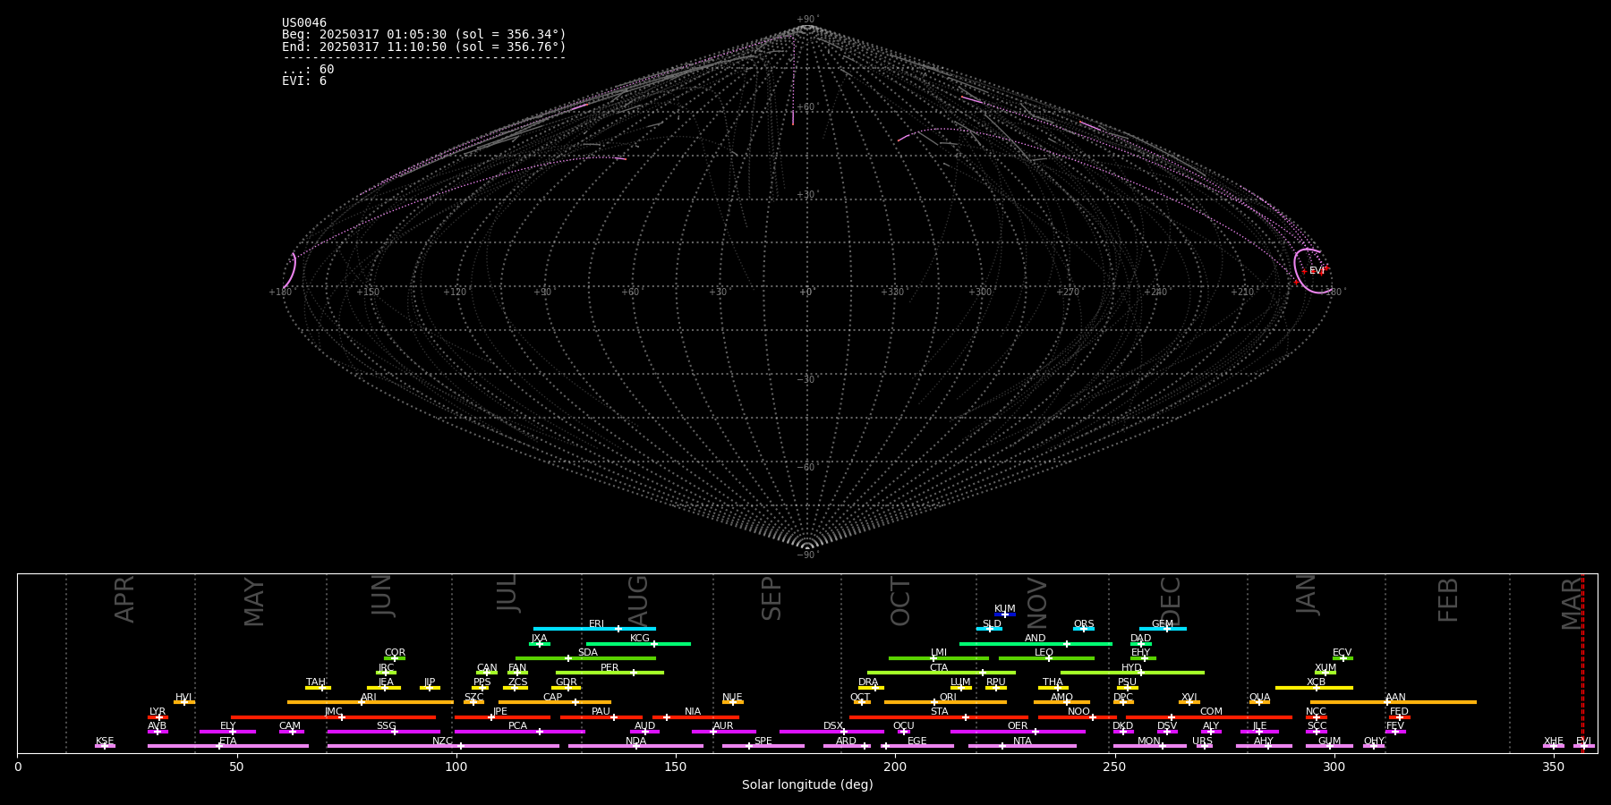Click the HYD shower label
The width and height of the screenshot is (1611, 805).
click(x=1131, y=668)
